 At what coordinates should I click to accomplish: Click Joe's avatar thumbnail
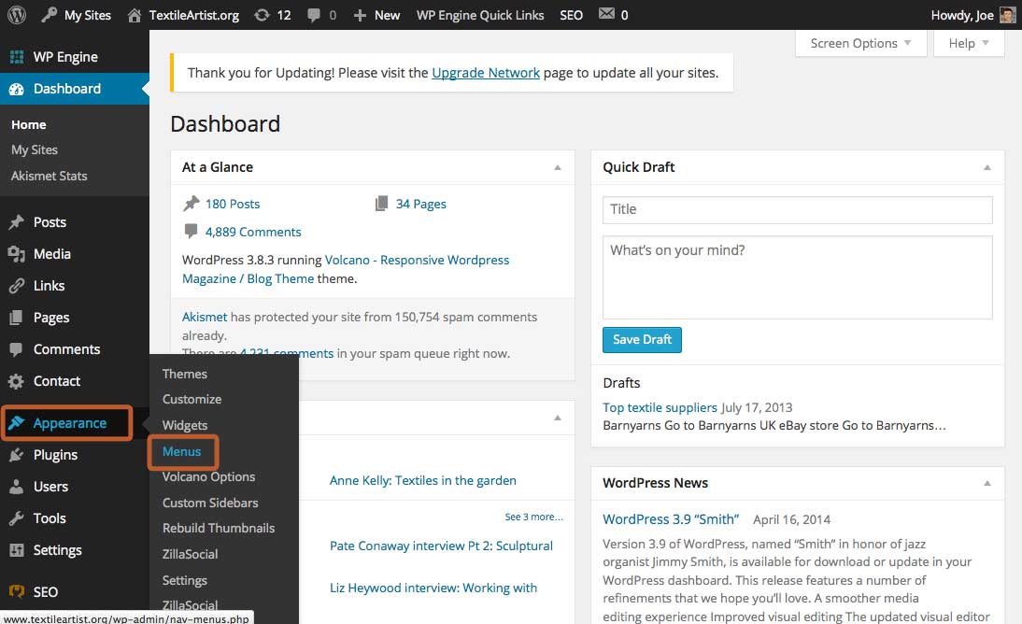[1008, 15]
